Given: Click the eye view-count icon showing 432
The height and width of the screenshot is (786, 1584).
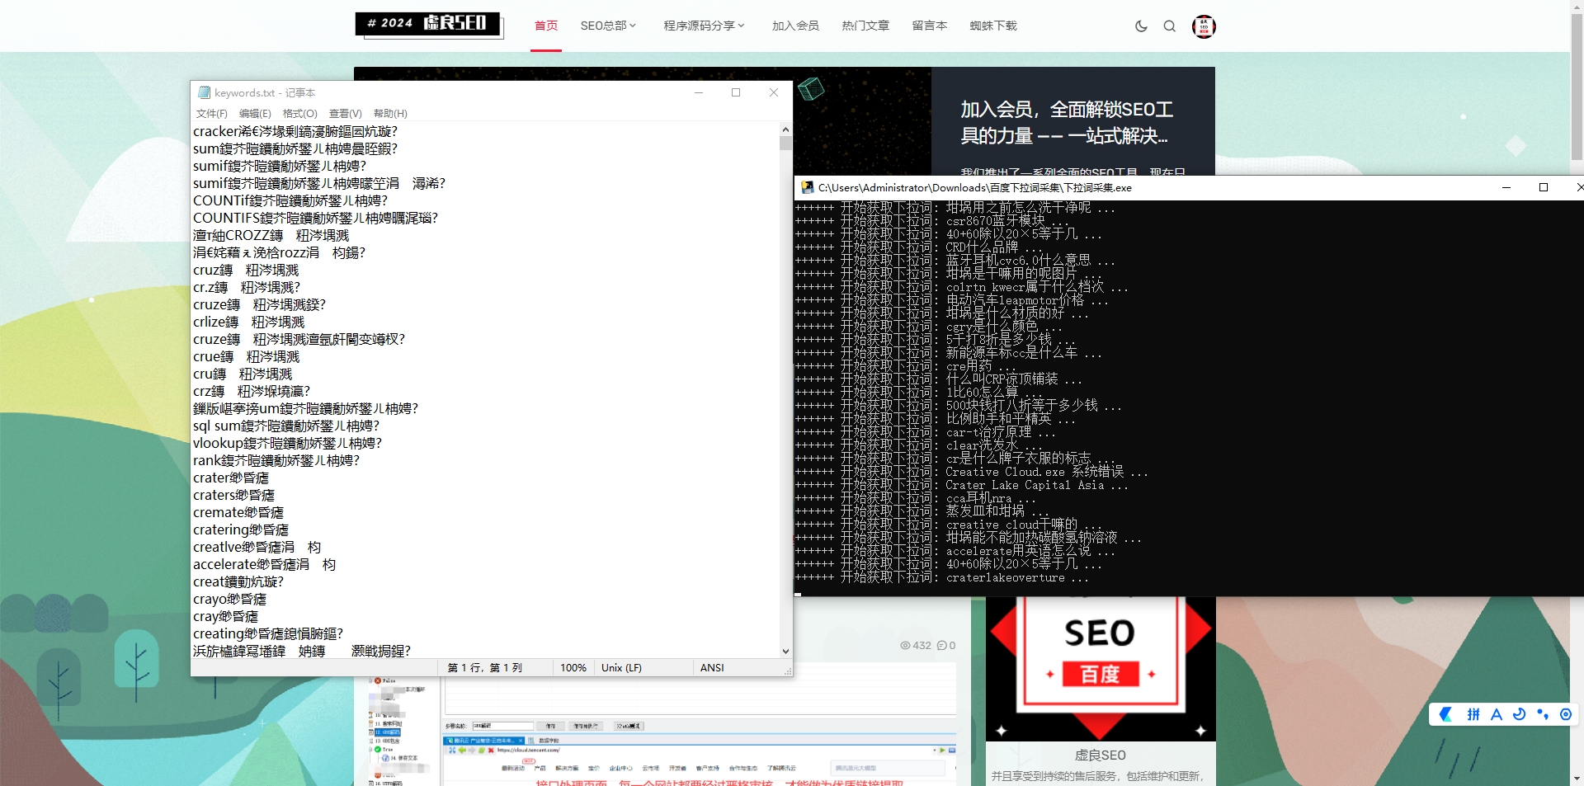Looking at the screenshot, I should [x=905, y=646].
